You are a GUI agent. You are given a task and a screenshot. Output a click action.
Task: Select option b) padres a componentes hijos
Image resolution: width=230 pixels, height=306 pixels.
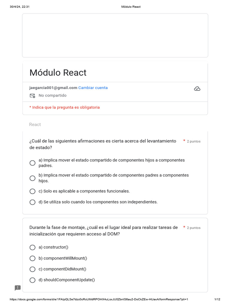32,178
